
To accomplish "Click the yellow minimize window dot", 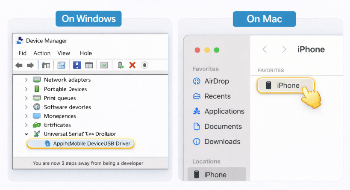I will 207,50.
